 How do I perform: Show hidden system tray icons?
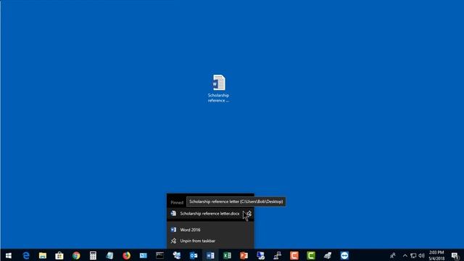[405, 255]
